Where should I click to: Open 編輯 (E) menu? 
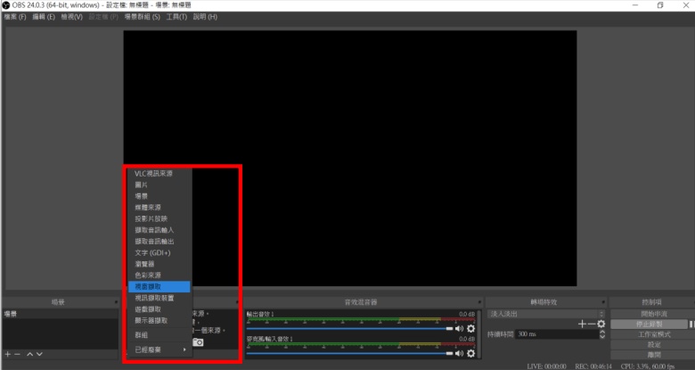[x=44, y=17]
